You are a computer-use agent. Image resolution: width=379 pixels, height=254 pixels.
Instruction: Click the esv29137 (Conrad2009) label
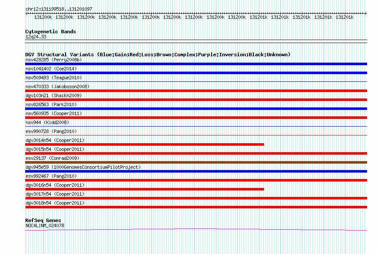[x=52, y=158]
